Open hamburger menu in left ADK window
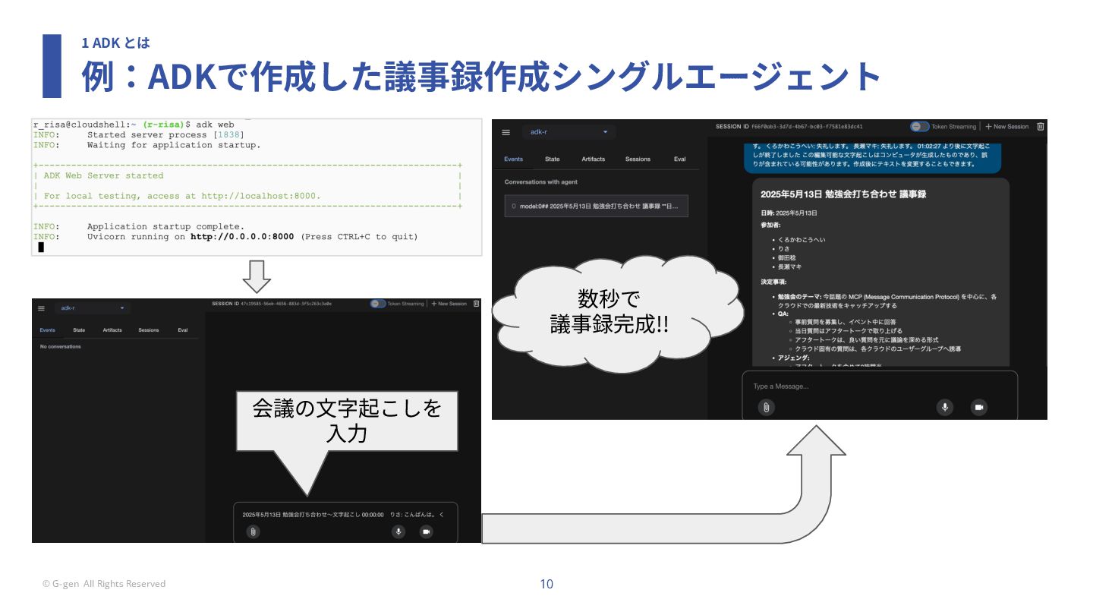This screenshot has width=1093, height=615. (42, 308)
